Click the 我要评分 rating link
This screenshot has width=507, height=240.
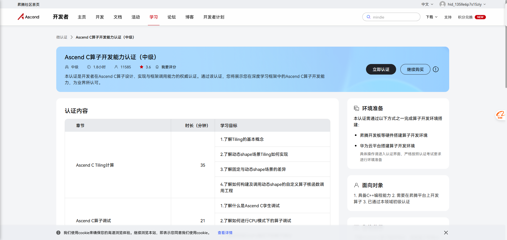(168, 67)
